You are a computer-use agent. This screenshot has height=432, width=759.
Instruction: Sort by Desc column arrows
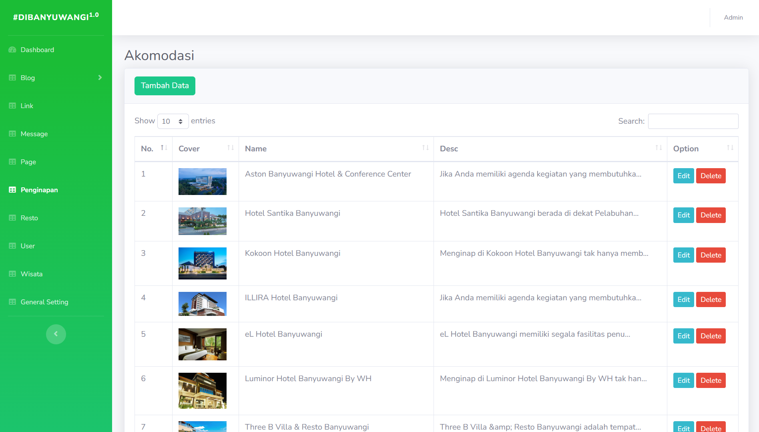659,148
